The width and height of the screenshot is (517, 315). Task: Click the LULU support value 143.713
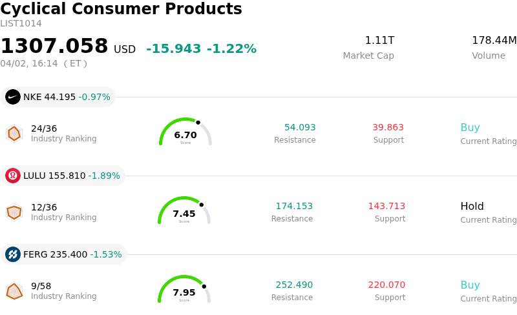point(386,206)
